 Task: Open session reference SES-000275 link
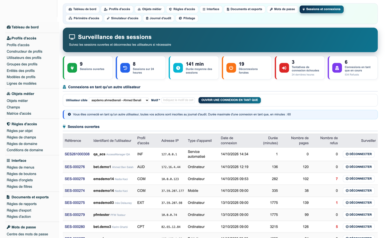[75, 203]
